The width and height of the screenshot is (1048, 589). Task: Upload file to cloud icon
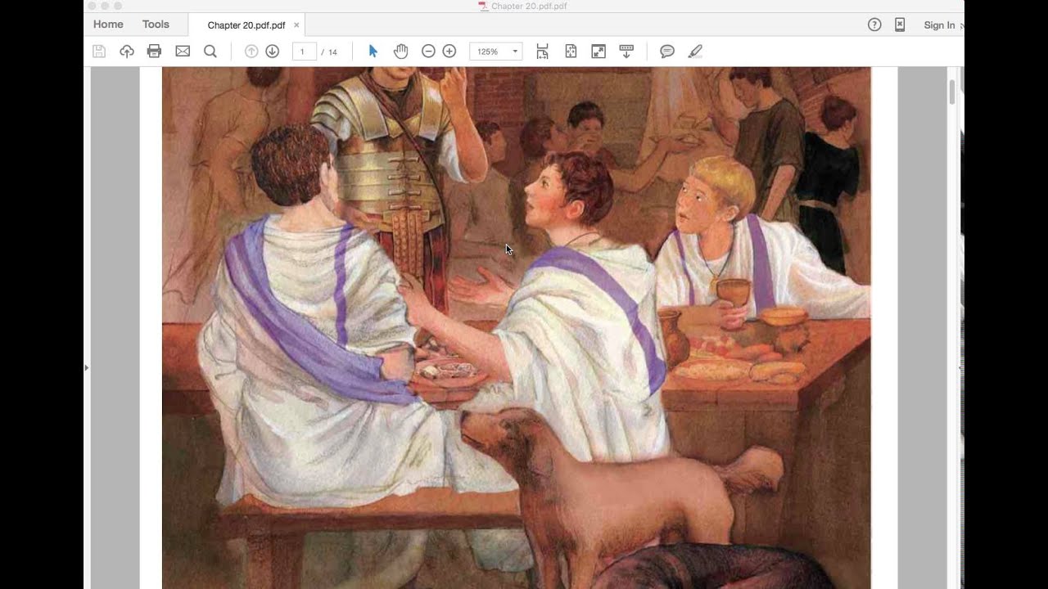127,52
